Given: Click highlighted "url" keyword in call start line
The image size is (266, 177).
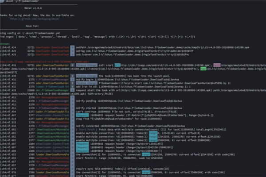Looking at the screenshot, I should tap(117, 65).
